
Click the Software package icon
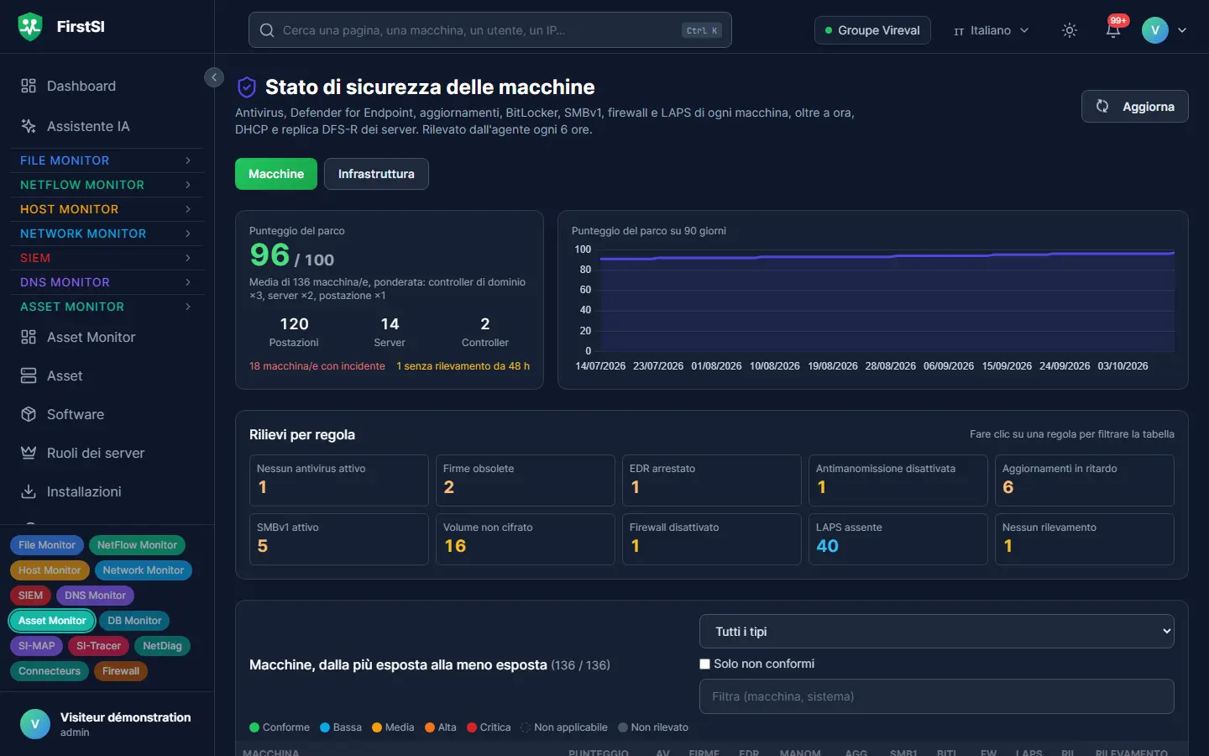click(29, 414)
